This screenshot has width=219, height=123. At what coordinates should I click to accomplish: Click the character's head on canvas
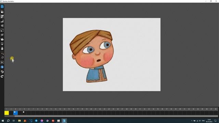91,49
